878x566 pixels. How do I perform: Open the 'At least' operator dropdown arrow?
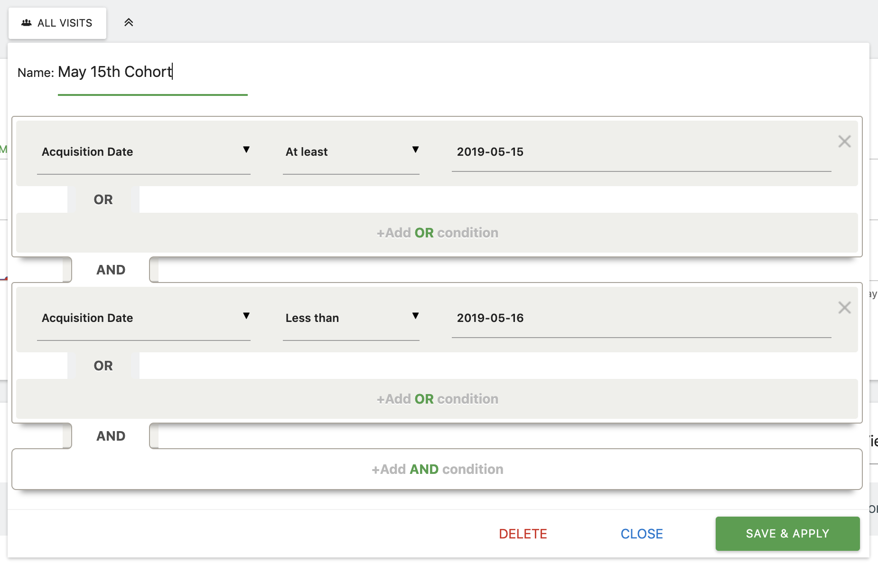(415, 150)
